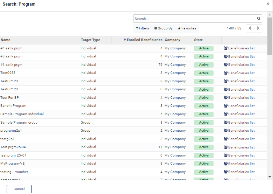Close the Search Program dialog
This screenshot has width=273, height=194.
pyautogui.click(x=268, y=4)
